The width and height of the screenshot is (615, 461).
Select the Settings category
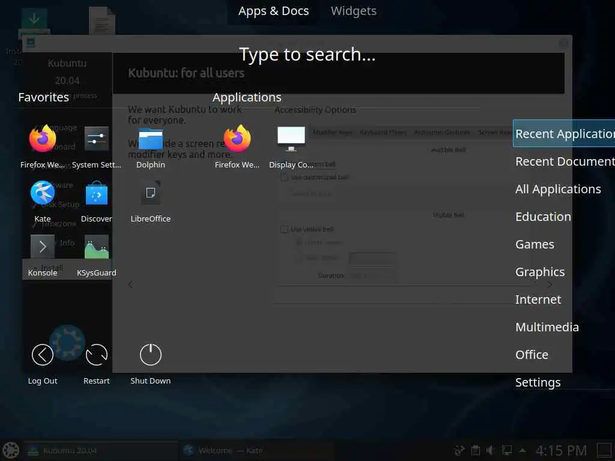click(x=538, y=382)
